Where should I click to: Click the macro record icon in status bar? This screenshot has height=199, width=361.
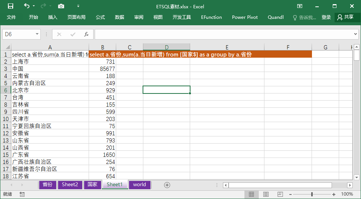click(x=22, y=194)
